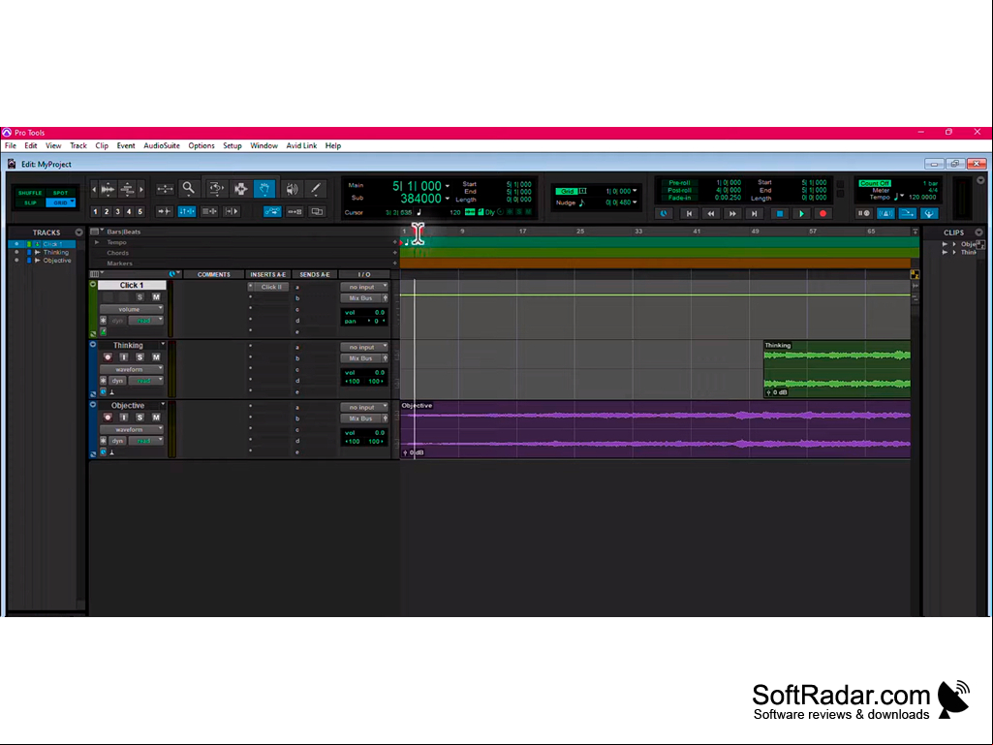Viewport: 993px width, 745px height.
Task: Select the Zoomer (magnifier) tool
Action: [x=189, y=188]
